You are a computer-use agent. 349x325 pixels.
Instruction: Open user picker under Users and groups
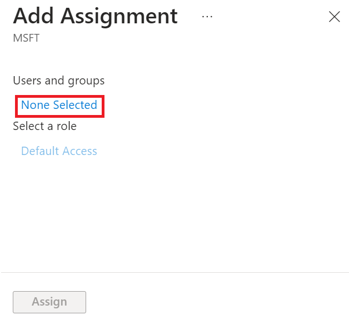pos(59,105)
